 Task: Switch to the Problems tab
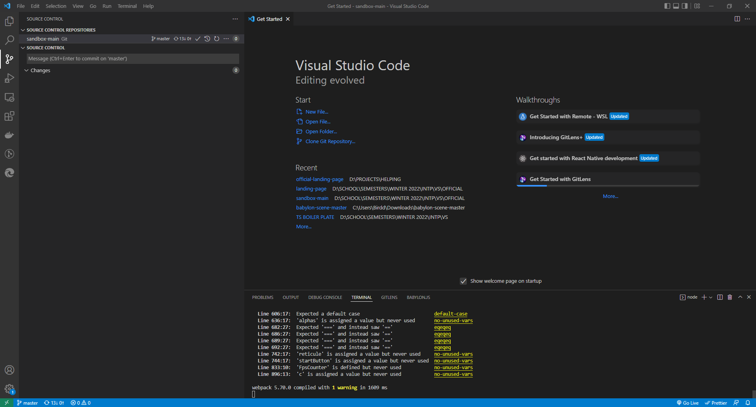[x=263, y=297]
